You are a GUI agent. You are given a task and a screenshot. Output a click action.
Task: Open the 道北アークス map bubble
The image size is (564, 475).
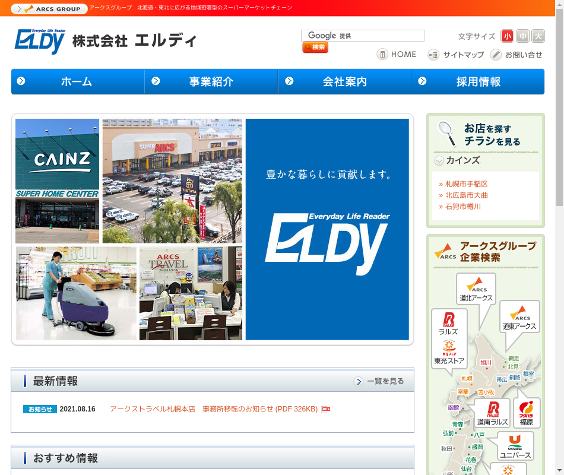[476, 289]
